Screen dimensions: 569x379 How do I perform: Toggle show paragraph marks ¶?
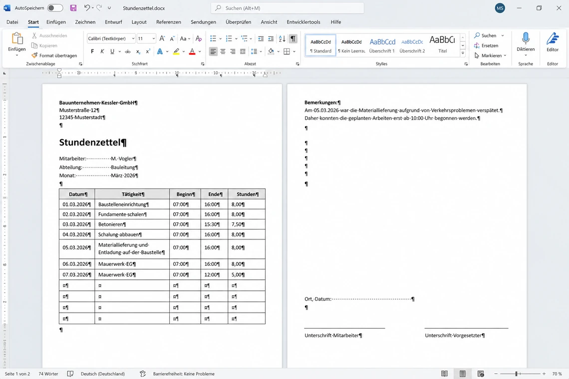pos(293,38)
